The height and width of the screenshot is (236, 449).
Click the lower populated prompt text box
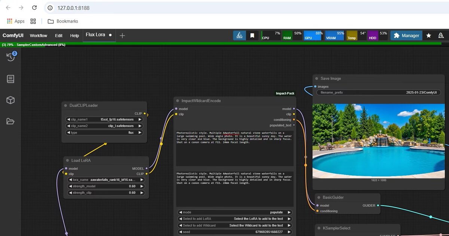point(235,189)
